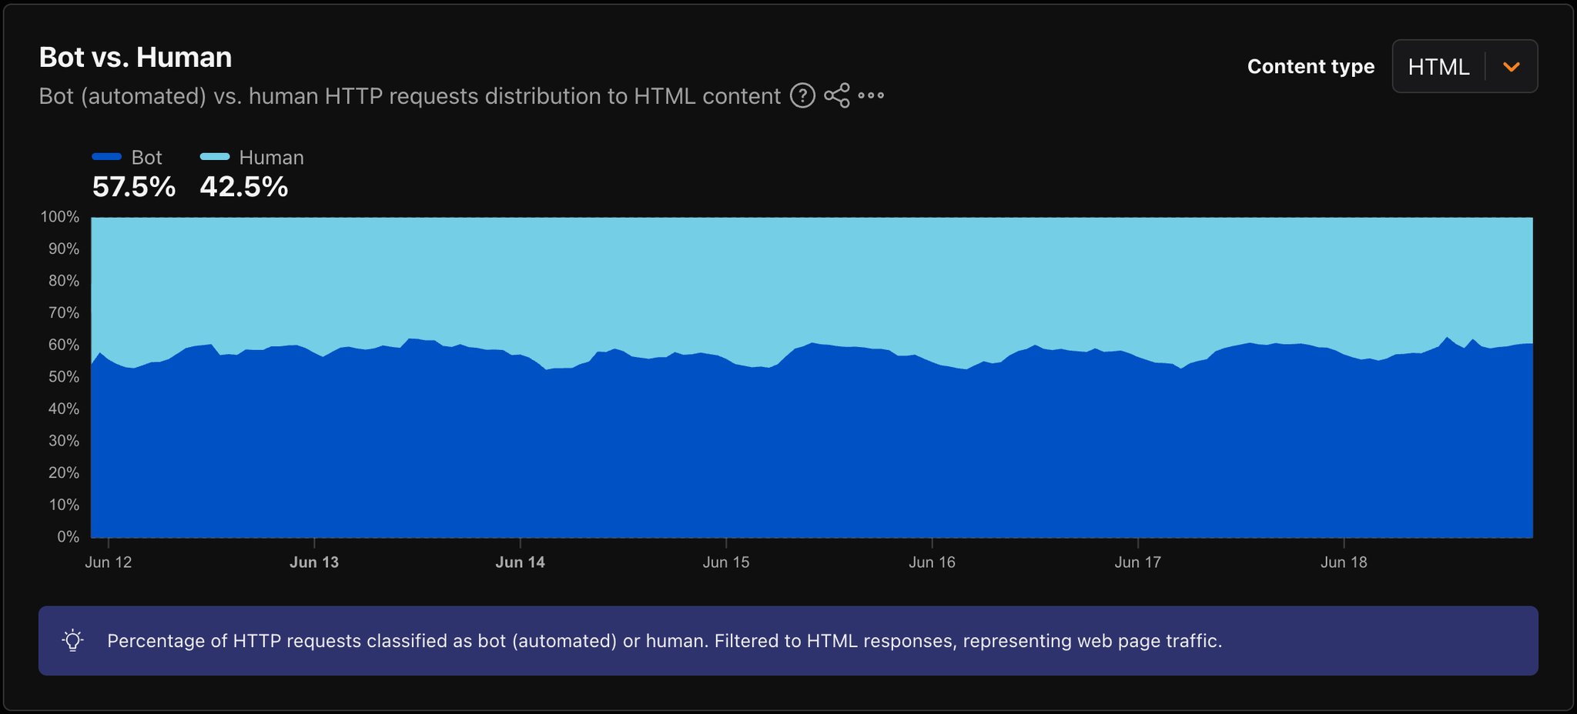Screen dimensions: 1577x714
Task: Click the 90% y-axis label
Action: [64, 249]
